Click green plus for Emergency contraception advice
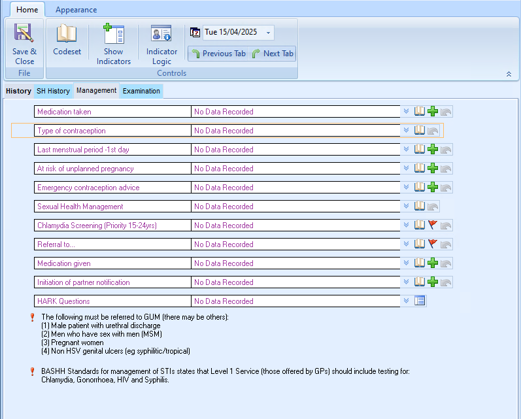Viewport: 521px width, 419px height. 433,187
